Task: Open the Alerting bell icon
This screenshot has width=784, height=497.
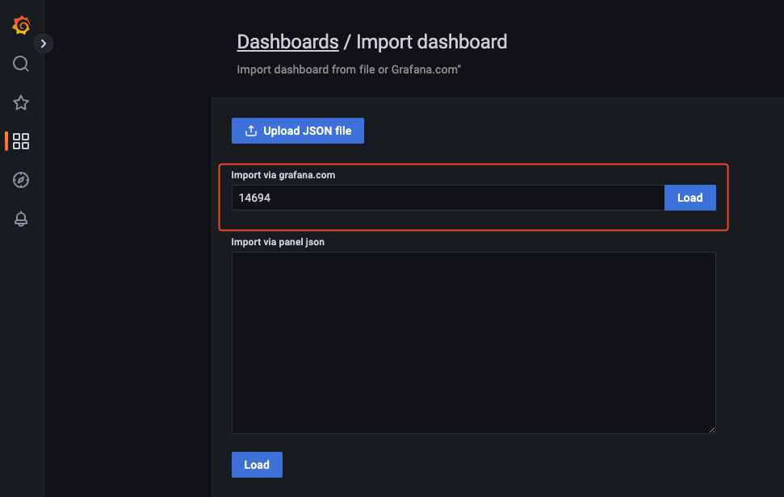Action: click(x=21, y=219)
